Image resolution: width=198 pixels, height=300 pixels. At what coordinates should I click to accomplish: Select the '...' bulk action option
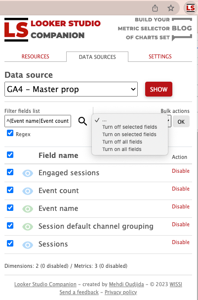tap(130, 120)
